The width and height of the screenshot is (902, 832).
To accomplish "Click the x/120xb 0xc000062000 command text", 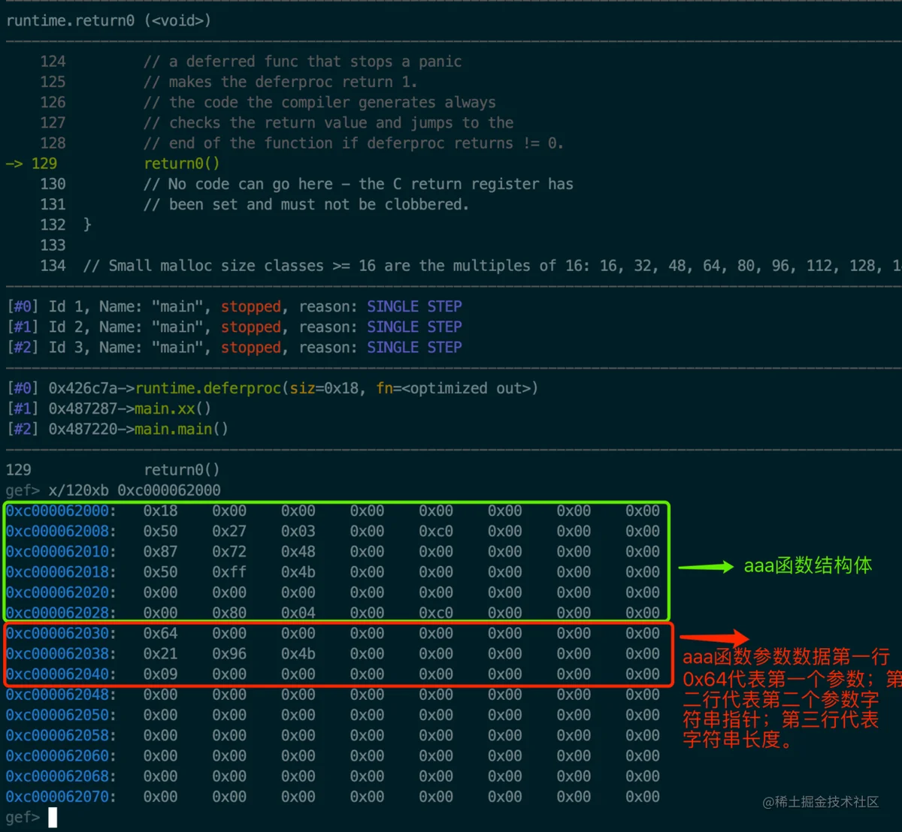I will point(135,490).
